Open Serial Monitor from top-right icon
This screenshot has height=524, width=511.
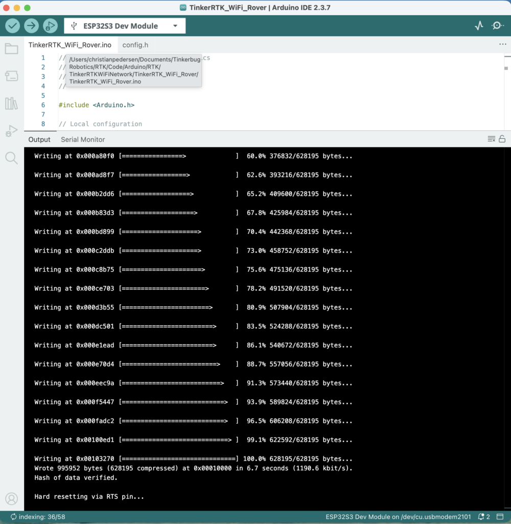tap(497, 26)
